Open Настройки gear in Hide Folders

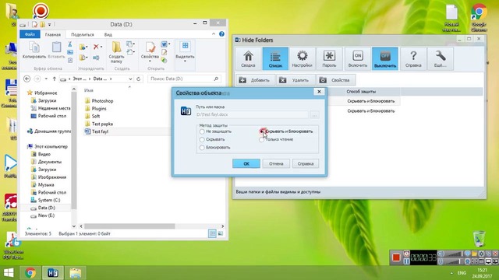tap(302, 59)
